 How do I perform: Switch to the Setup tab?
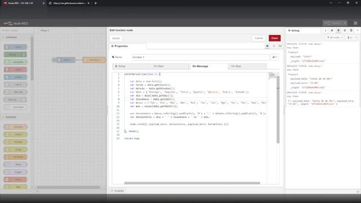131,67
